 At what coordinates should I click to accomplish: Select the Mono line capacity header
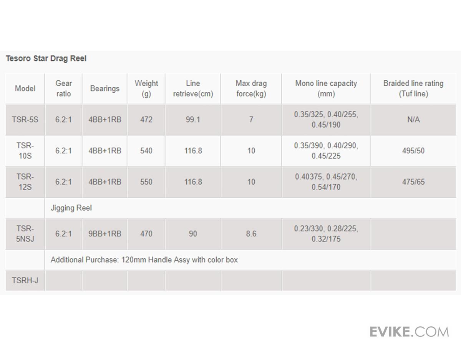[x=326, y=88]
